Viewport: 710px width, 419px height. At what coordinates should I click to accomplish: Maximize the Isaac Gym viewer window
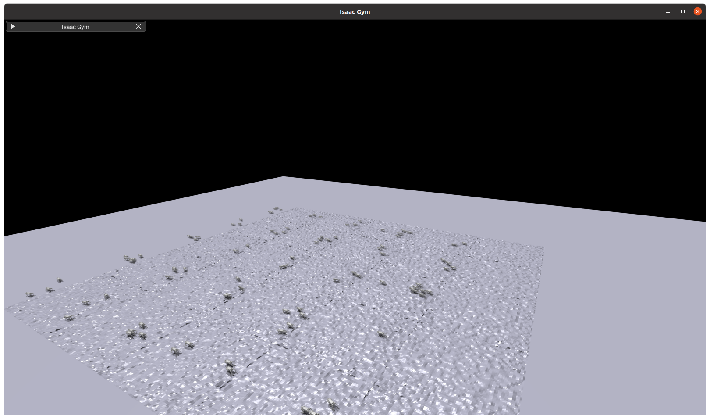[x=682, y=11]
